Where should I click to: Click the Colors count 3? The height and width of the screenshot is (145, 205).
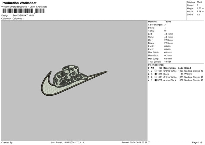(197, 5)
